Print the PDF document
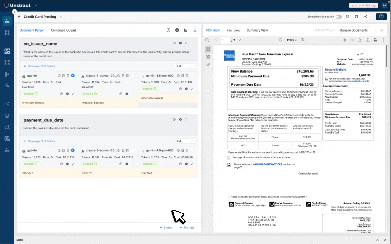 375,40
